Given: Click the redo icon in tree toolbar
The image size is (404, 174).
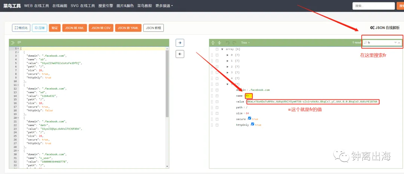Looking at the screenshot, I should coord(234,43).
